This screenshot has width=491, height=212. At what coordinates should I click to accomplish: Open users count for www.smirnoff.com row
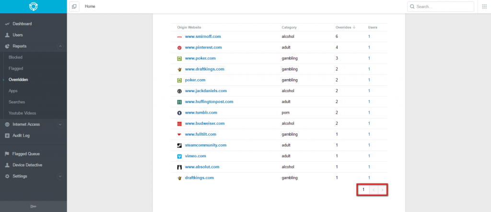pyautogui.click(x=369, y=36)
